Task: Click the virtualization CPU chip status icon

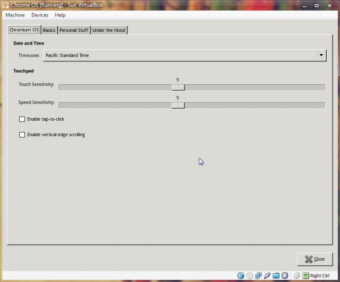Action: coord(285,276)
